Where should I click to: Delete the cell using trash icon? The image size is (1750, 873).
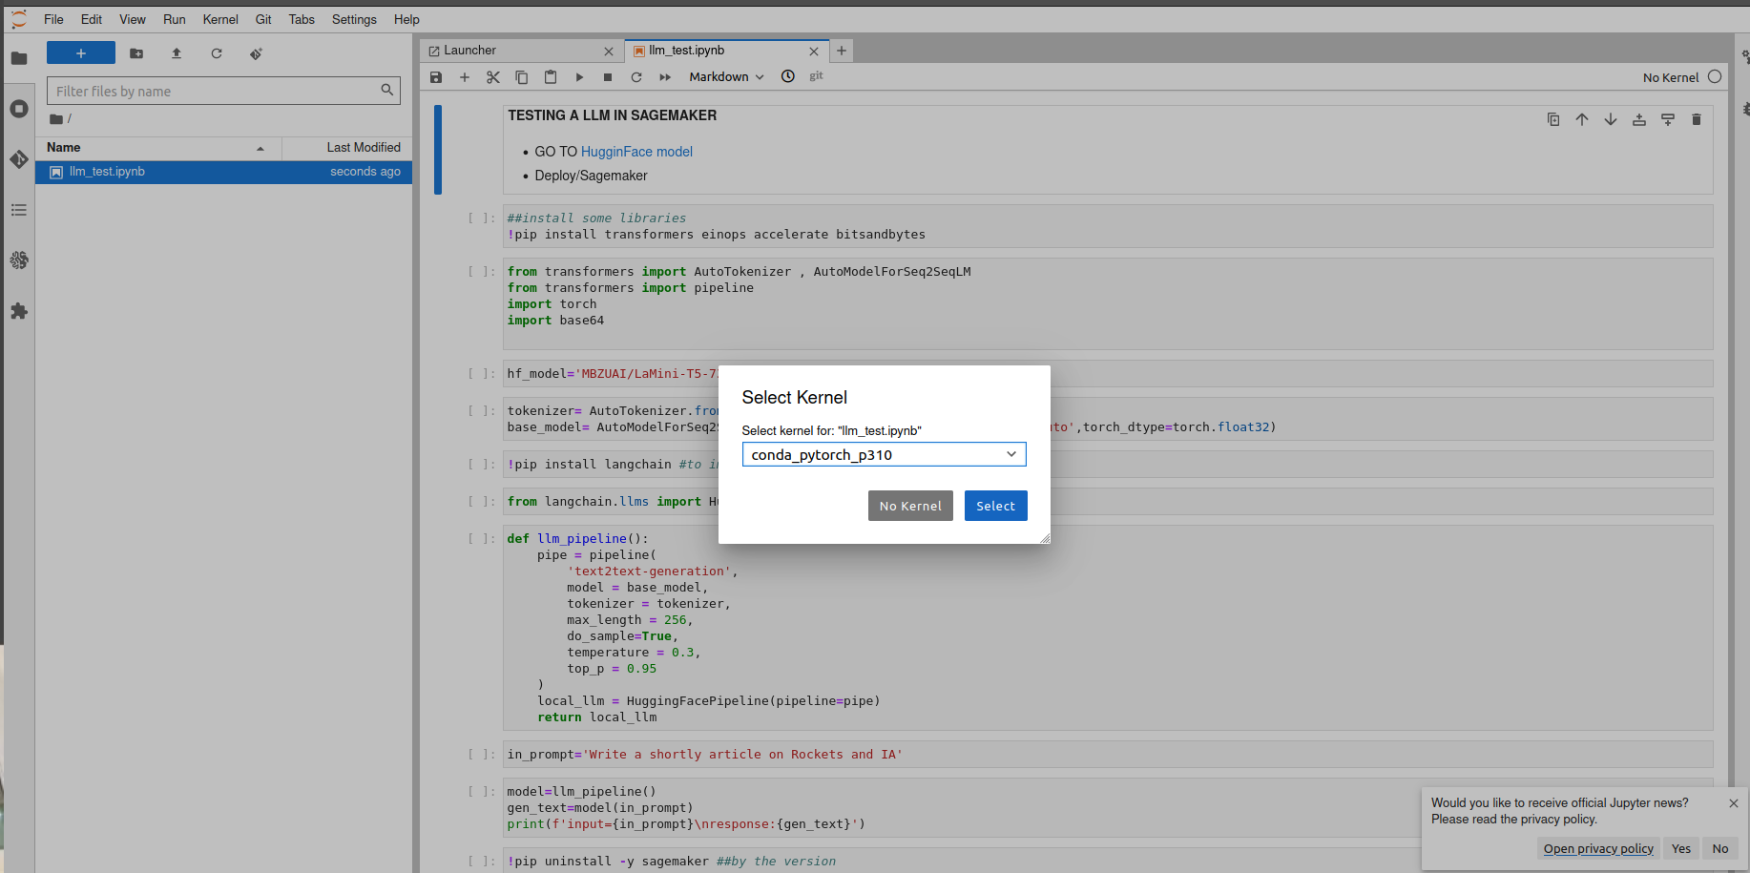pos(1696,119)
